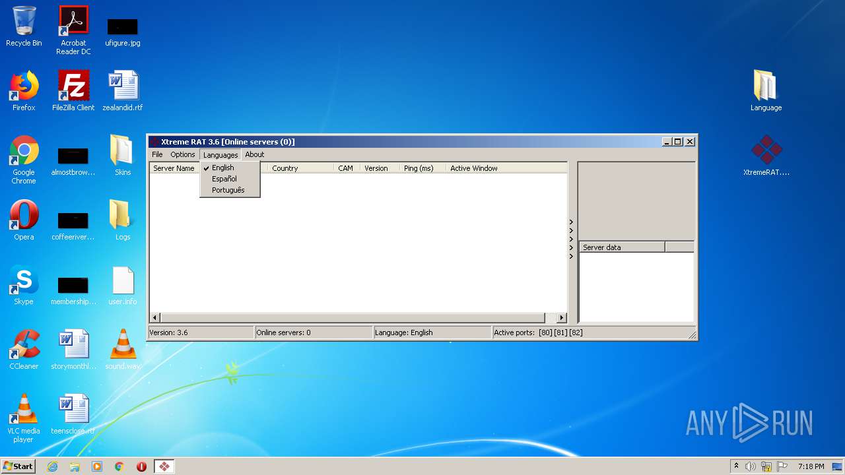Open the clock showing 7:18 PM

coord(811,466)
